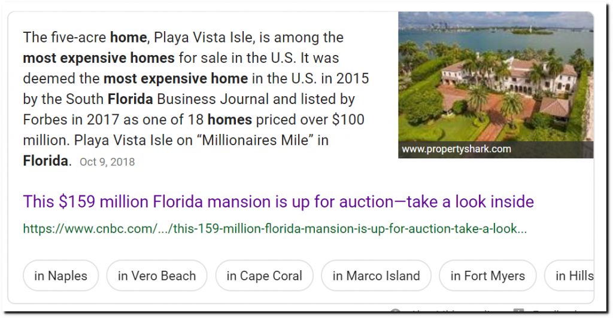Click the word "Forbes" in the snippet
The width and height of the screenshot is (613, 318).
pyautogui.click(x=43, y=120)
